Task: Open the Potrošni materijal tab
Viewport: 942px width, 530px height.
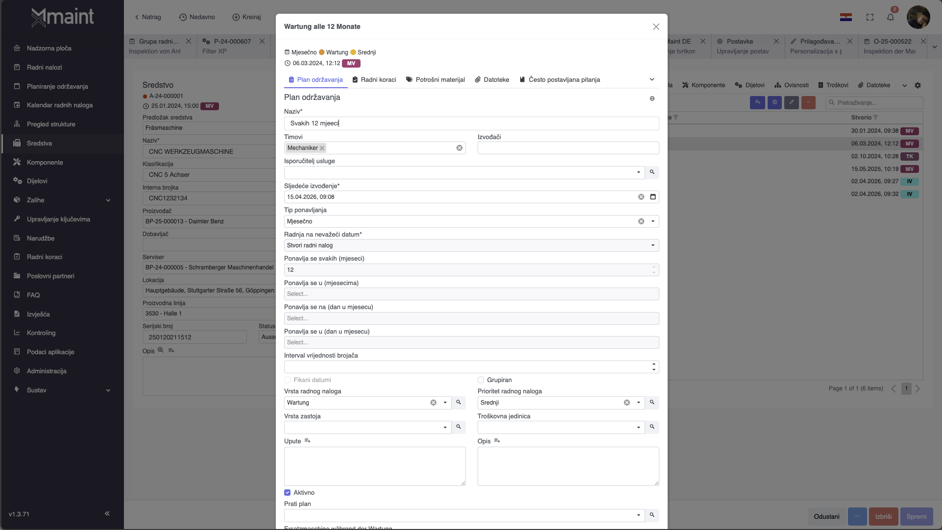Action: click(435, 80)
